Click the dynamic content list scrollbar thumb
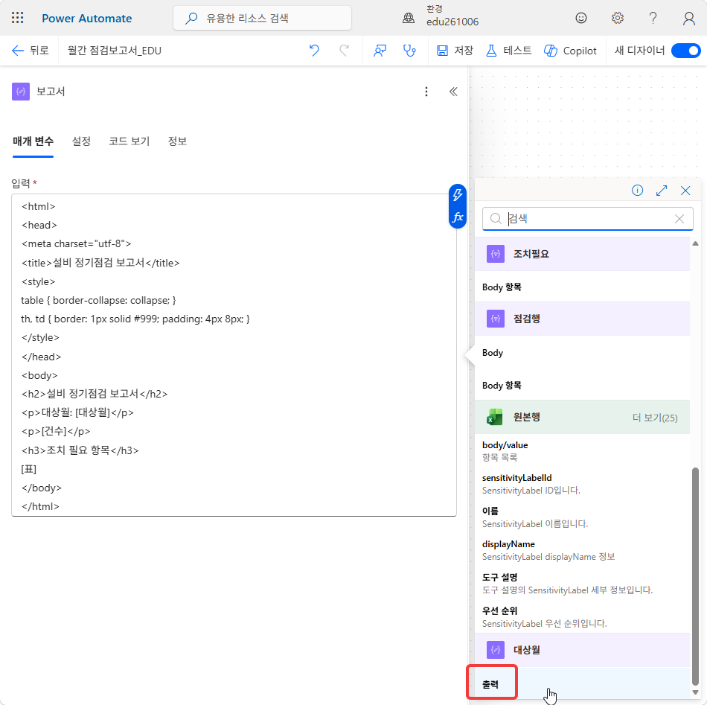Screen dimensions: 707x705 click(x=695, y=576)
